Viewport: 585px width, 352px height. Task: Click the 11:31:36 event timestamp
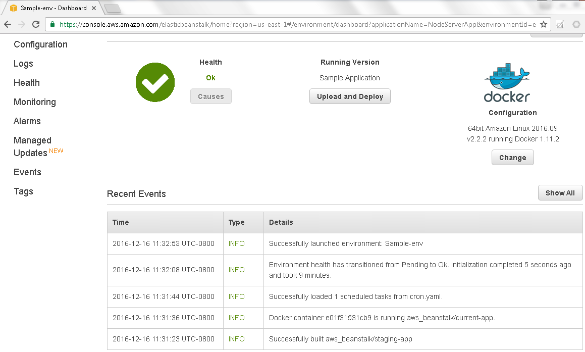point(164,318)
